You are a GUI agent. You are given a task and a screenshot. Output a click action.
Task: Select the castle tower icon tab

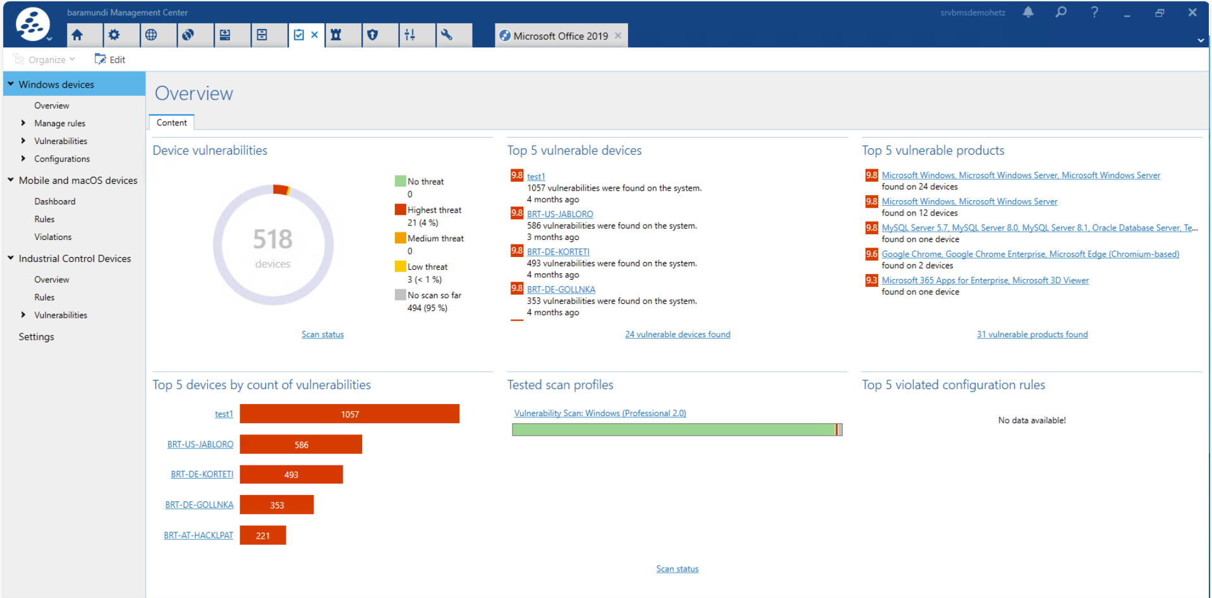[336, 35]
